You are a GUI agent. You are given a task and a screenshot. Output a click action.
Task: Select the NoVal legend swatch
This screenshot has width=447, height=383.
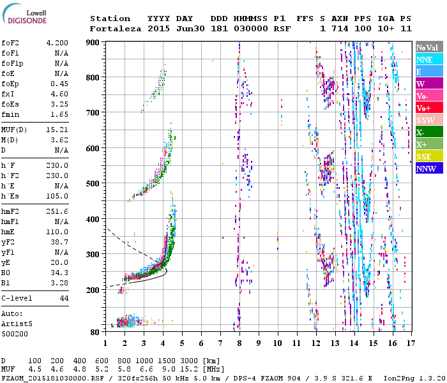coord(428,47)
